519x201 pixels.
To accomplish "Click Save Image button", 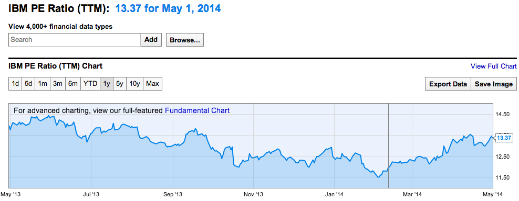I will pos(493,84).
